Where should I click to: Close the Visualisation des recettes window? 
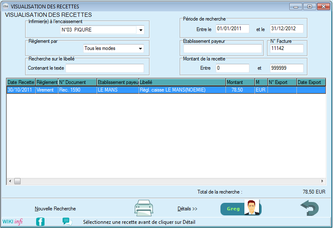[323, 7]
